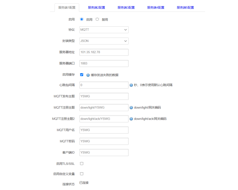
Task: Click the help icon beside MQTT注册主题2
Action: click(131, 119)
